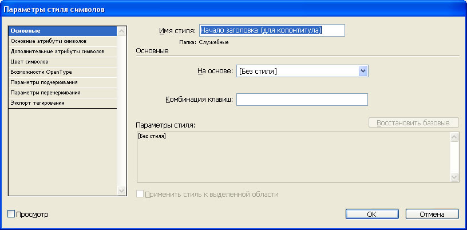Toggle the Просмотр checkbox
467x230 pixels.
pos(11,214)
